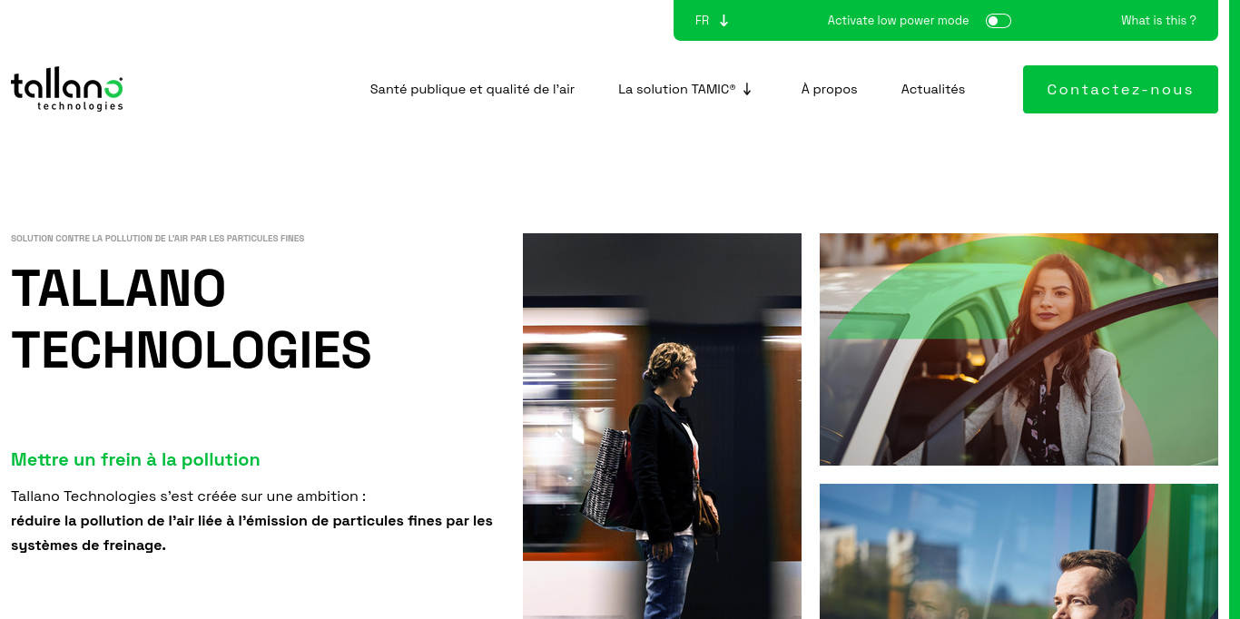The height and width of the screenshot is (619, 1240).
Task: Click the Tallano Technologies logo
Action: pos(67,91)
